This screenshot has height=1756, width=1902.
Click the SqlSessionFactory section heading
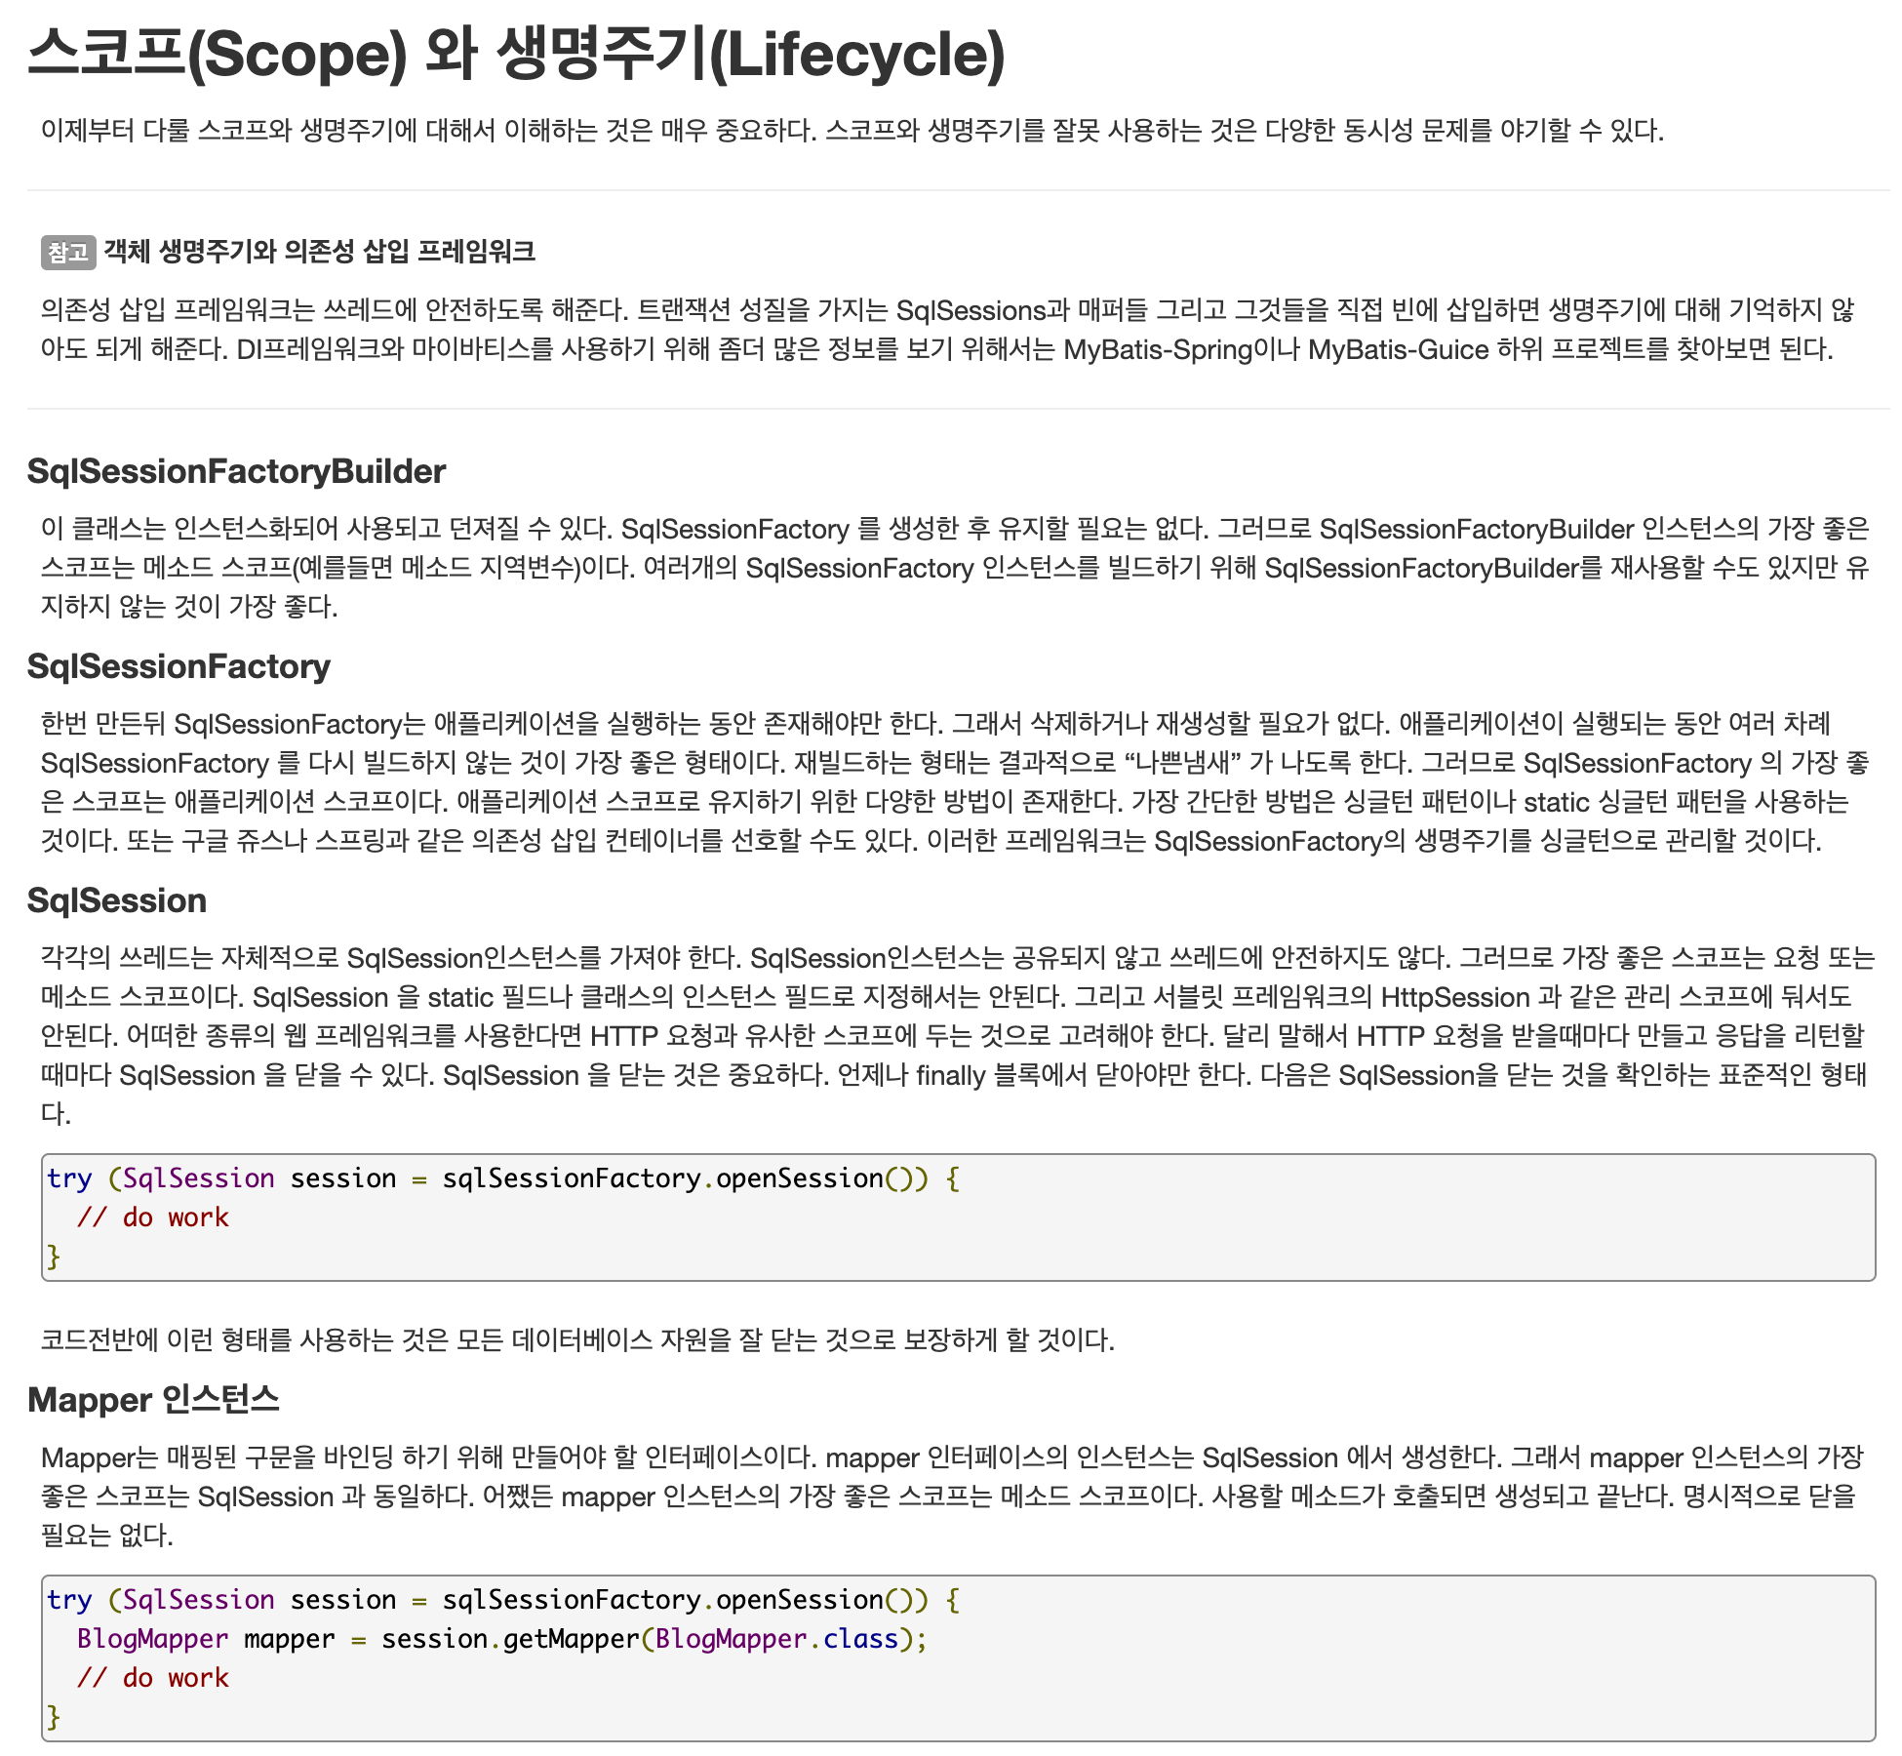pos(178,666)
